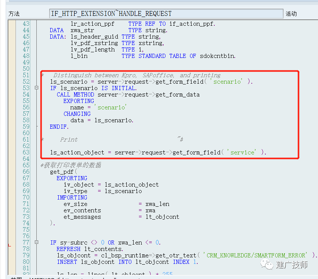Click 'get_form_data' on line 54

pos(178,95)
